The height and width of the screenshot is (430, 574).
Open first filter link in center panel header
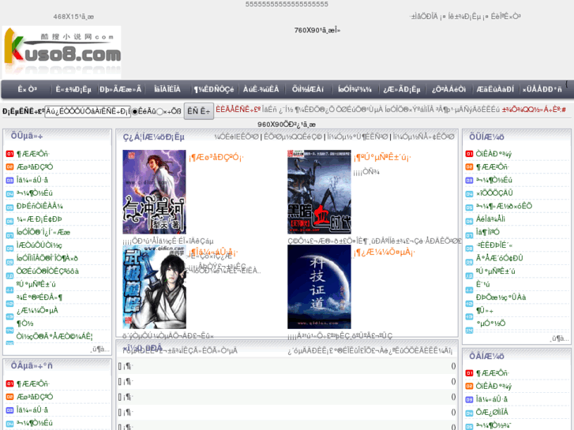[x=237, y=136]
